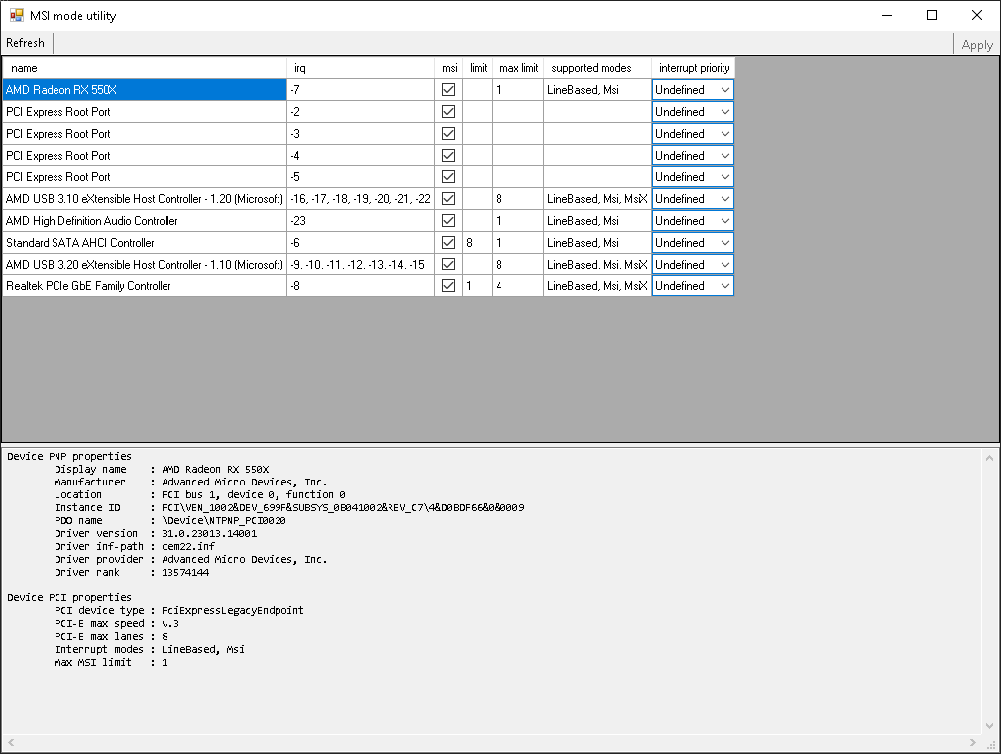
Task: Click the interrupt priority column header
Action: (x=694, y=68)
